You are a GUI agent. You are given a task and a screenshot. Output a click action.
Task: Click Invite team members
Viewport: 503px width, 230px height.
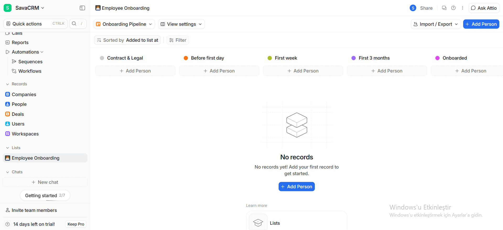[31, 210]
